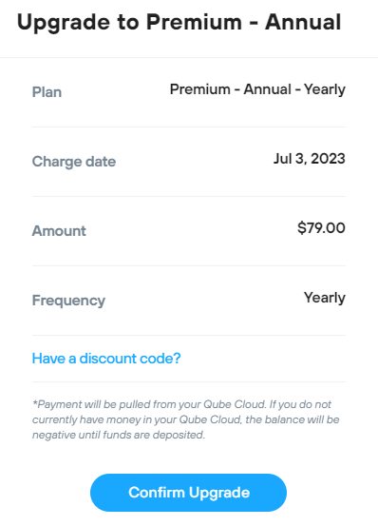Select the Jul 3, 2023 charge date
The image size is (378, 526).
pyautogui.click(x=309, y=159)
